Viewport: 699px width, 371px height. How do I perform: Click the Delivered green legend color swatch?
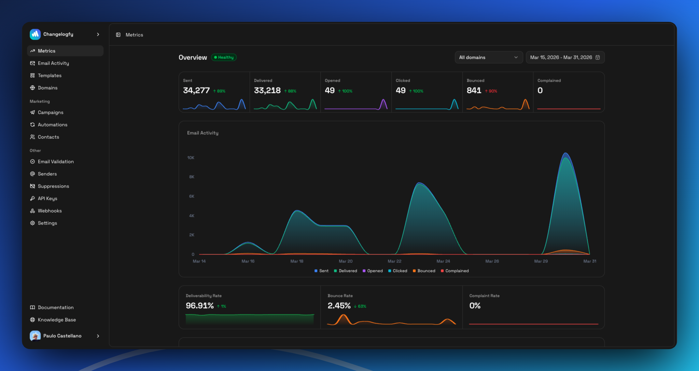pyautogui.click(x=335, y=271)
